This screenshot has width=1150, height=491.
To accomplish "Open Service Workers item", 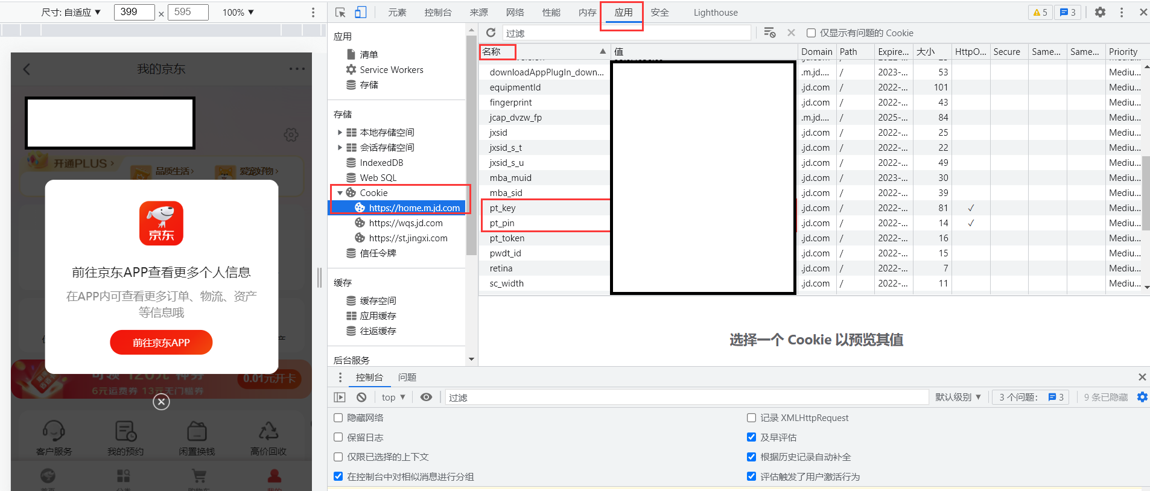I will coord(392,70).
